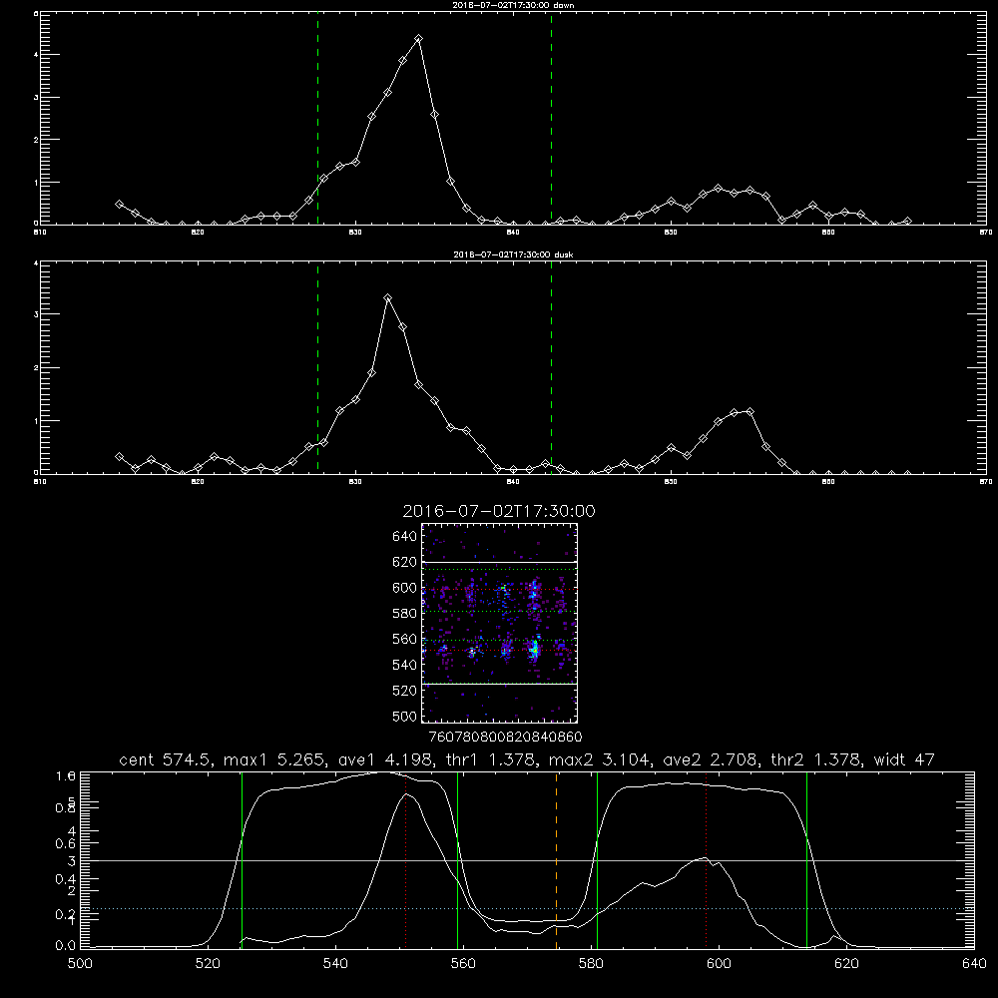Click the left green dashed line in dusk plot

tap(317, 367)
